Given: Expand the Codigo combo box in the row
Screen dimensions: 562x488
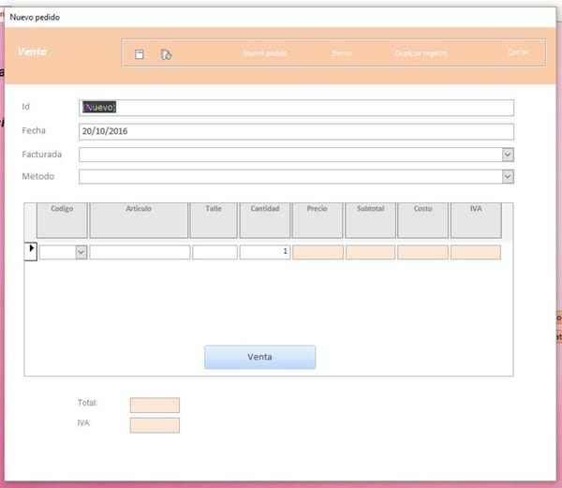Looking at the screenshot, I should (81, 252).
